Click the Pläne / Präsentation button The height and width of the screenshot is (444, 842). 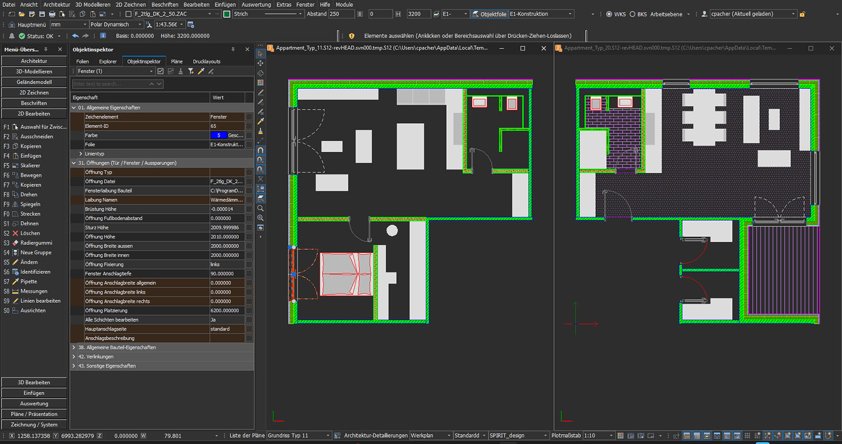point(34,414)
